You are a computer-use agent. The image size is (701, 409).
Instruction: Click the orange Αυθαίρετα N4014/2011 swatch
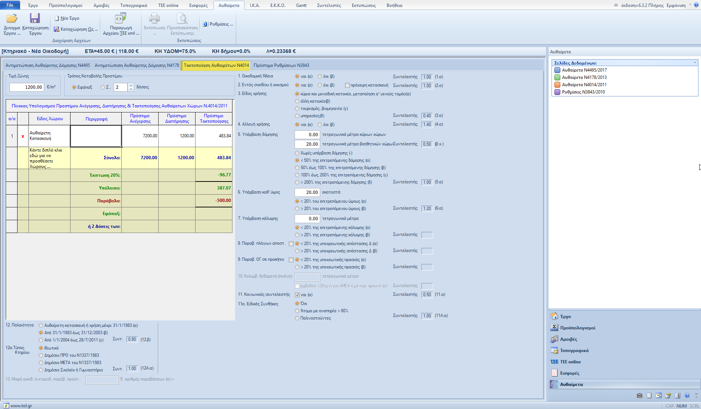click(x=557, y=85)
